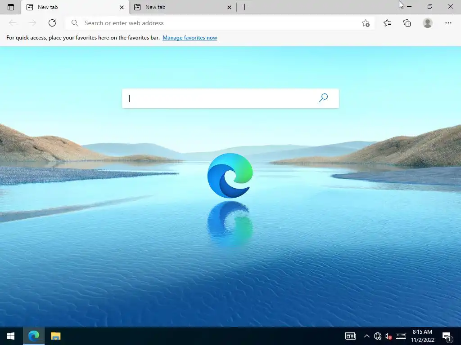The height and width of the screenshot is (345, 461).
Task: Open the tab actions menu icon
Action: [11, 7]
